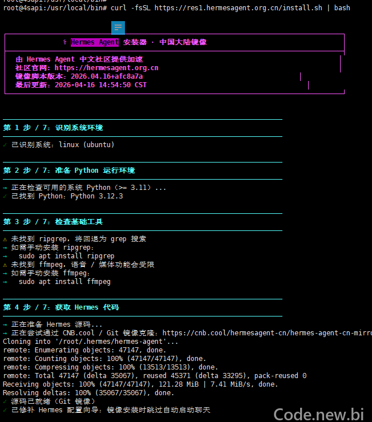This screenshot has height=422, width=372.
Task: Select the highlighted 'Hermes Agent' title text
Action: (x=95, y=42)
